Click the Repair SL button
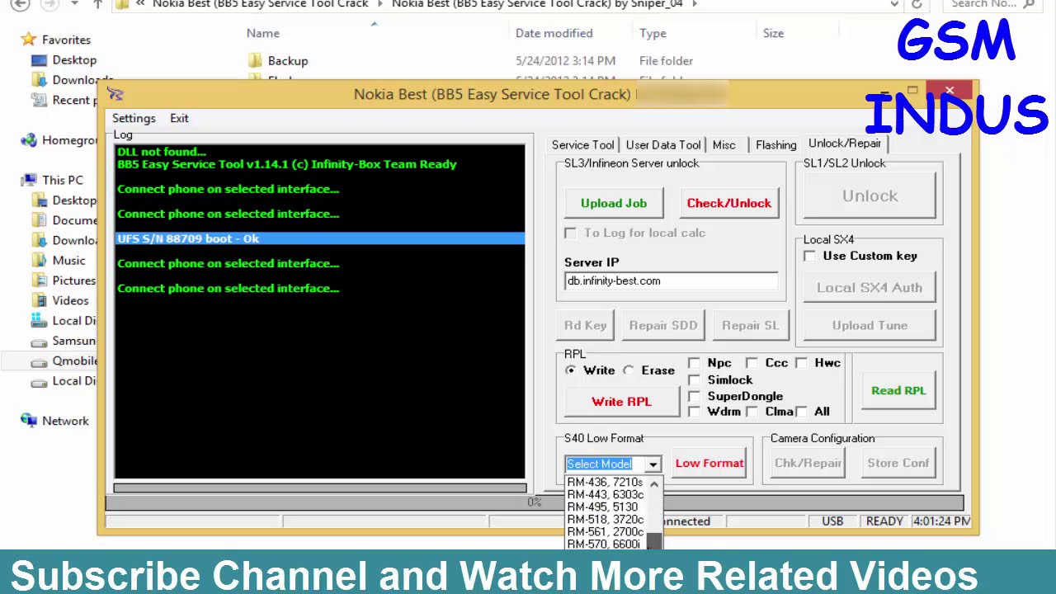Viewport: 1056px width, 594px height. point(751,325)
